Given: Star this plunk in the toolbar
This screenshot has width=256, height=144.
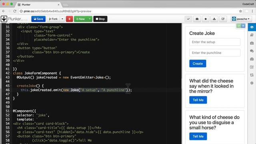Looking at the screenshot, I should coord(206,19).
